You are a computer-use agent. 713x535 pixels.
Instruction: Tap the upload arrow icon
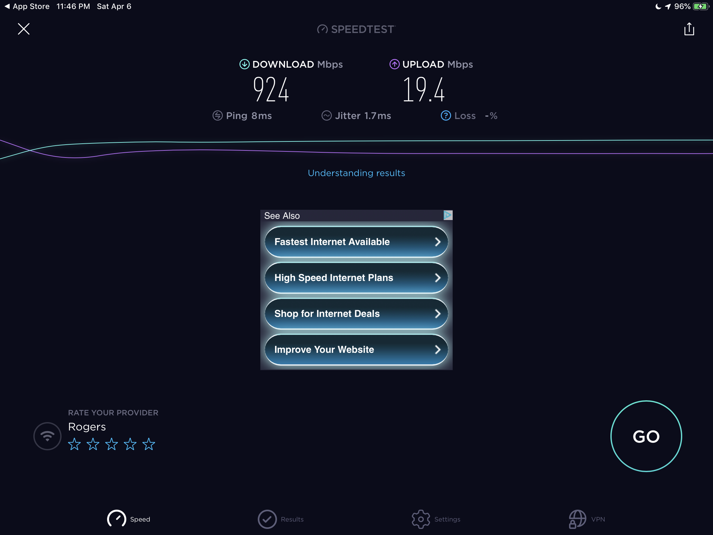(394, 64)
